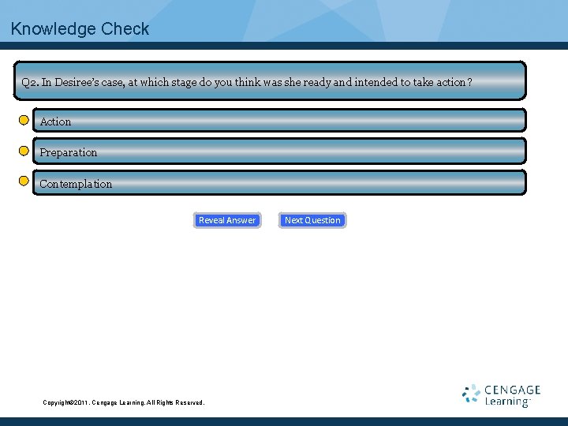Click the Cengage Learning logo

[502, 395]
